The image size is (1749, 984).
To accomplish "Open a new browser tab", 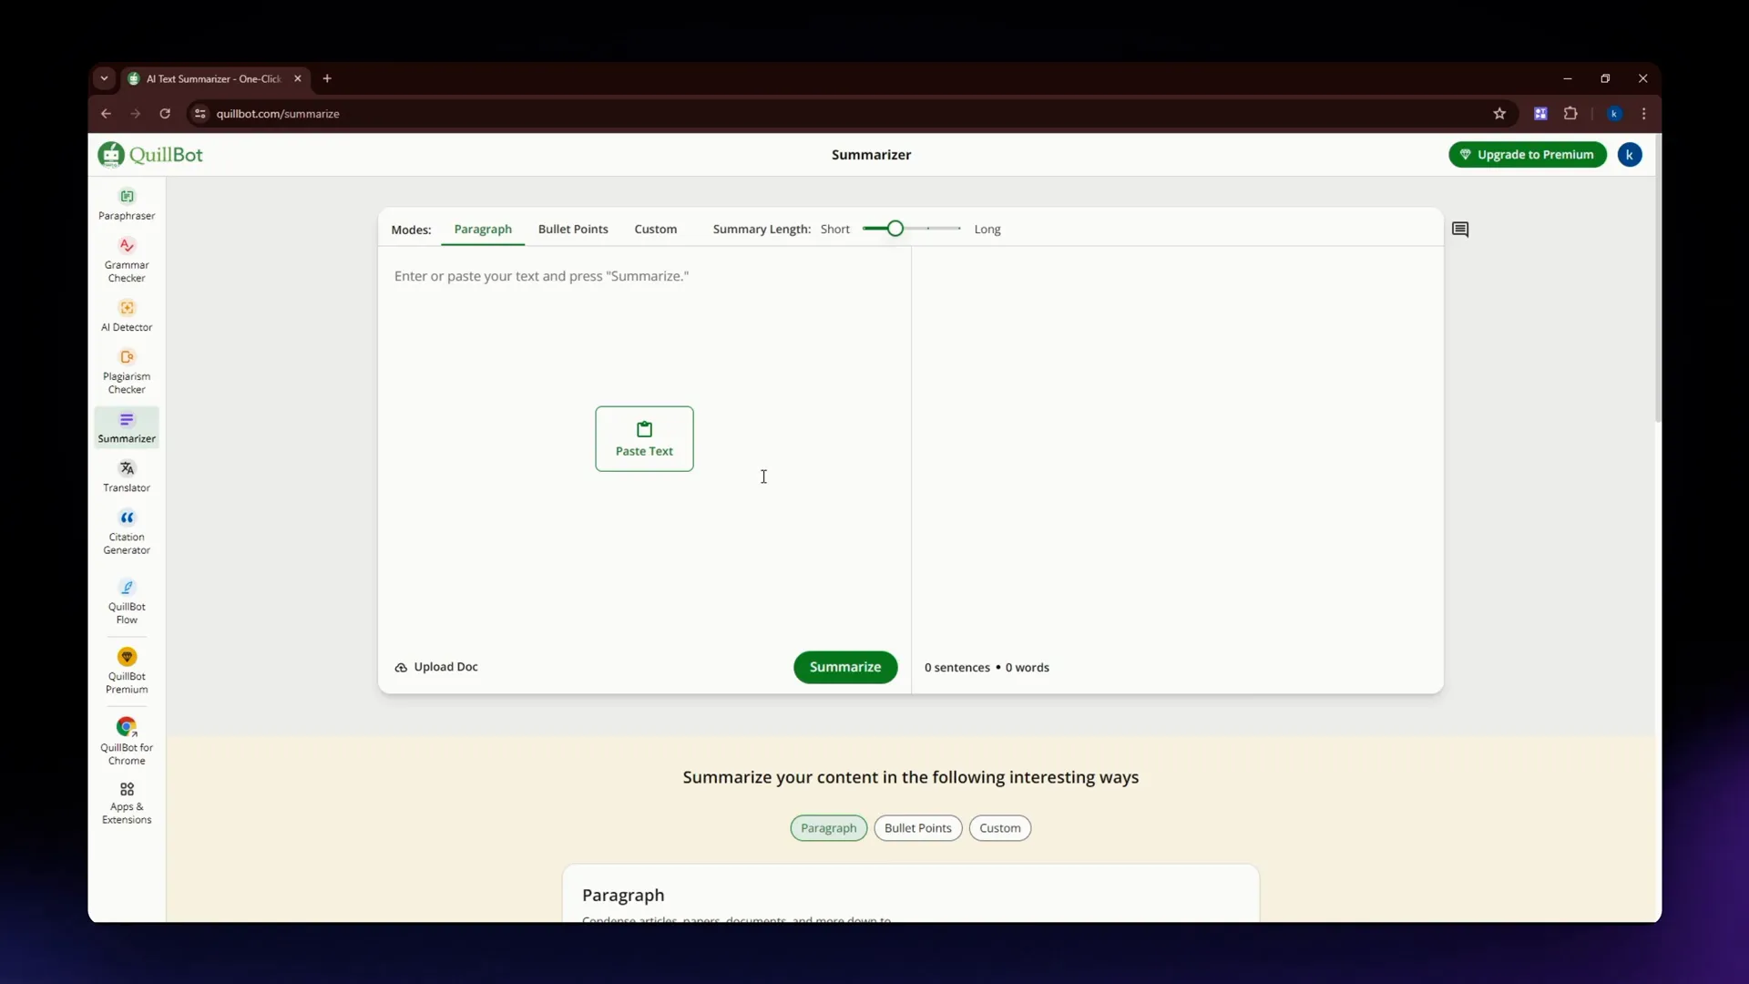I will point(327,78).
